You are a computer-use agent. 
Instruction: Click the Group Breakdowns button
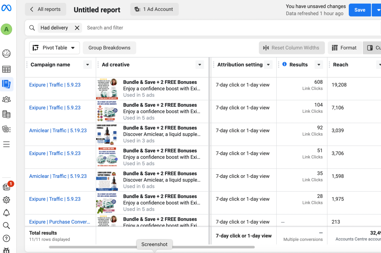(x=109, y=48)
